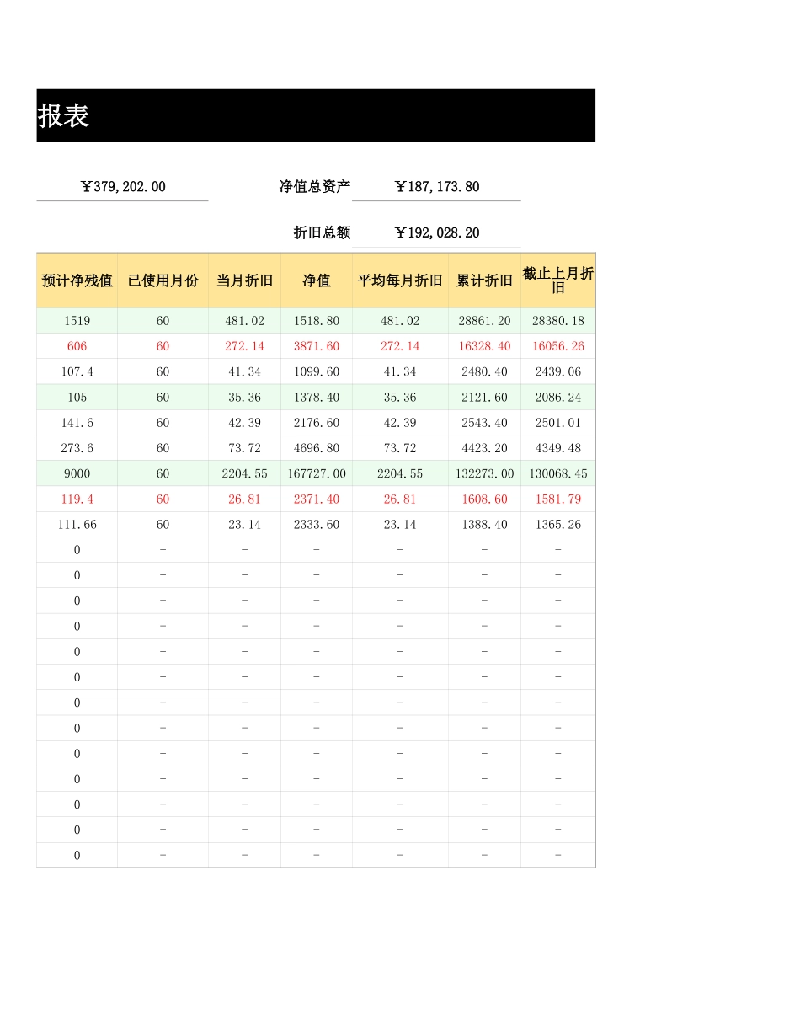The width and height of the screenshot is (800, 1036).
Task: Click the 折旧总额 label
Action: click(x=322, y=233)
